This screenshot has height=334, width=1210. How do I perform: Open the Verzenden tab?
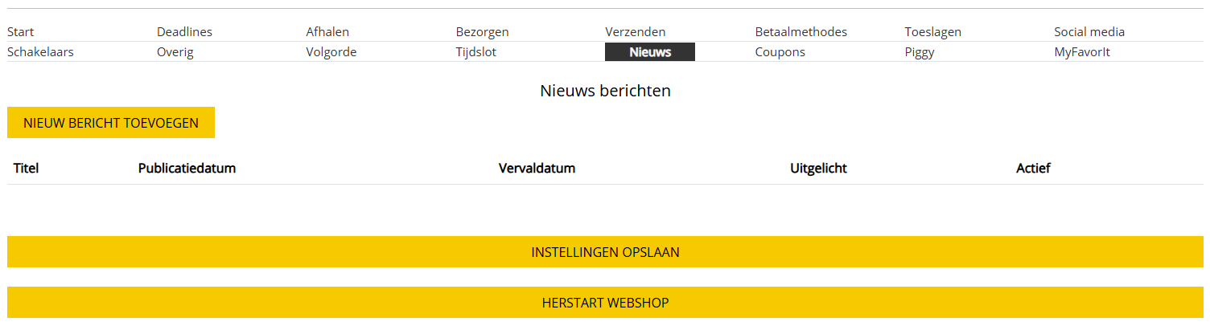(x=636, y=32)
